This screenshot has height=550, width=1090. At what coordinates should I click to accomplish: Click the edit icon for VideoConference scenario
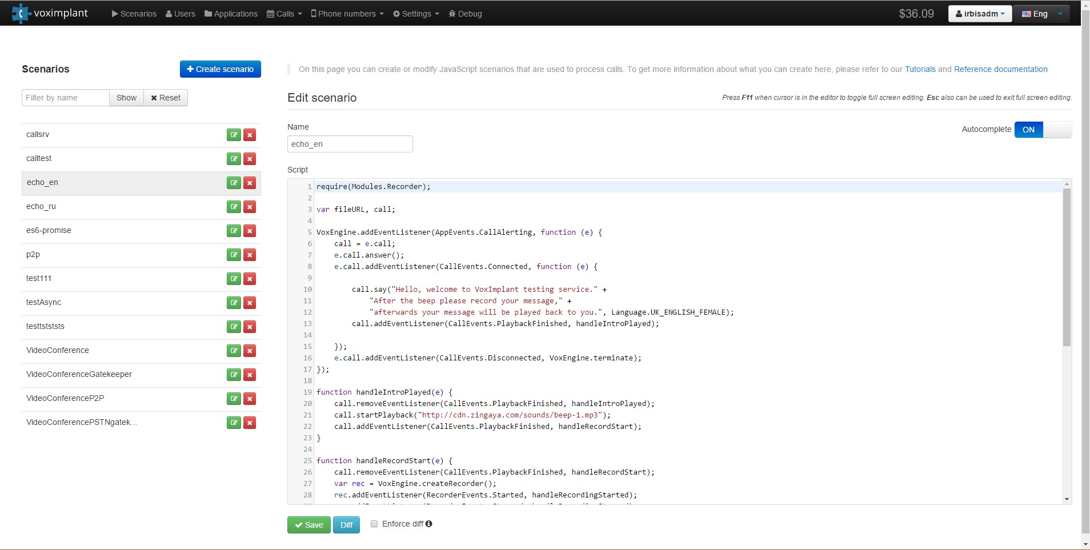[x=234, y=351]
